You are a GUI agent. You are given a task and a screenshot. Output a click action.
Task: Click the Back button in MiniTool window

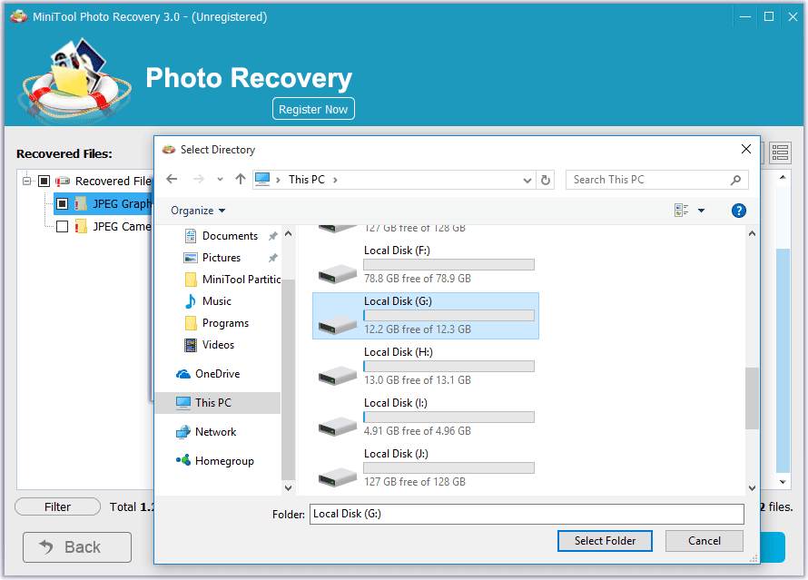coord(77,547)
